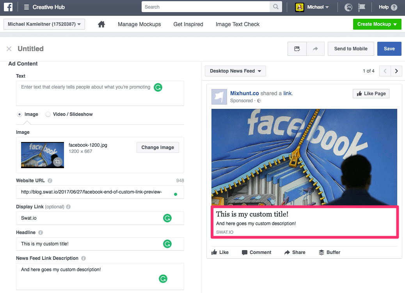Screen dimensions: 405x293
Task: Click the 'Sponsored' label in preview
Action: pos(242,101)
